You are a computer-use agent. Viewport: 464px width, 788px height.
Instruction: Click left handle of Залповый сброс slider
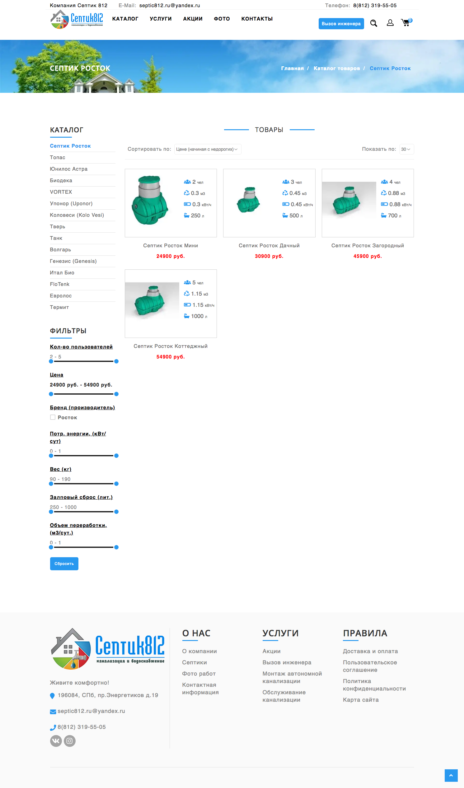pos(51,512)
